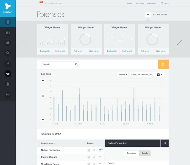
Task: Open the user profile sidebar icon
Action: (x=8, y=84)
